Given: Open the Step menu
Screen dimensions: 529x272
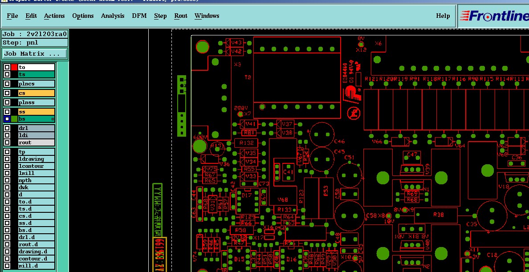Looking at the screenshot, I should point(160,16).
